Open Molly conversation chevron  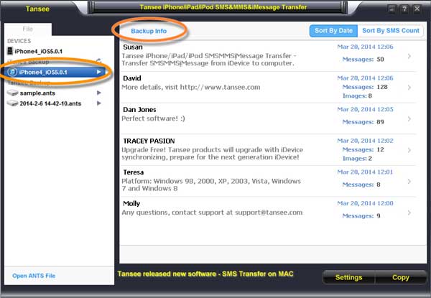(409, 213)
